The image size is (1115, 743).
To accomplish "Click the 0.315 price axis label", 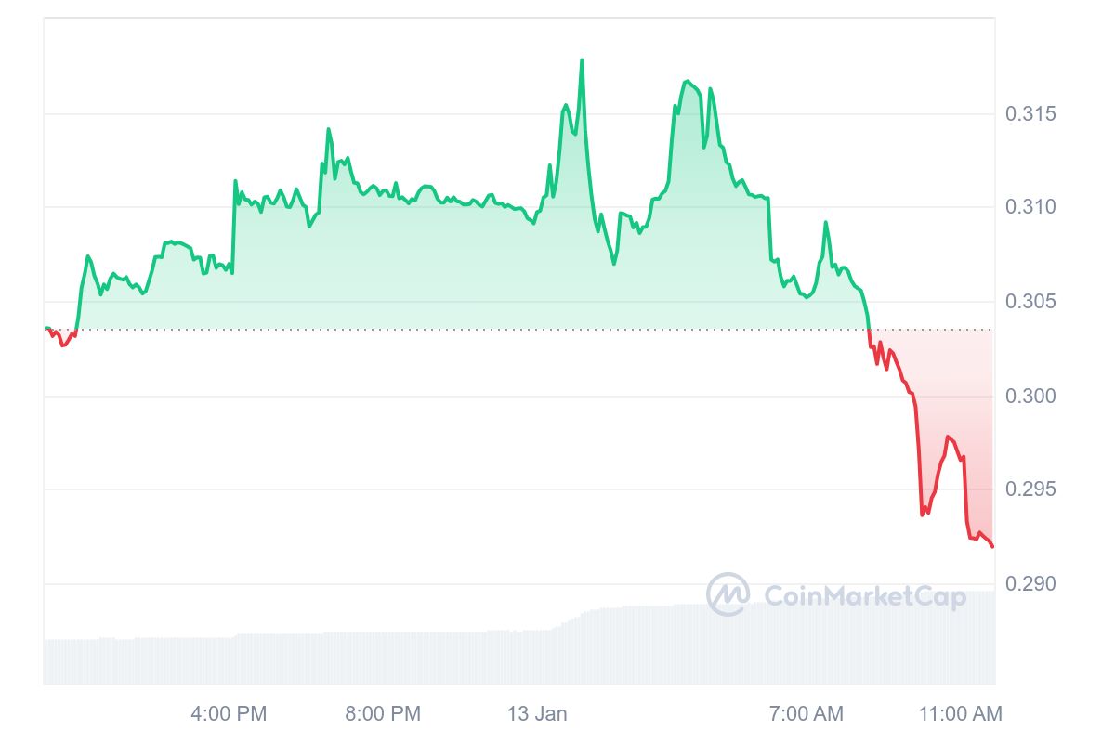I will pyautogui.click(x=1030, y=114).
